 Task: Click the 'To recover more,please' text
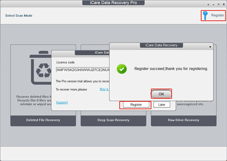coord(72,90)
